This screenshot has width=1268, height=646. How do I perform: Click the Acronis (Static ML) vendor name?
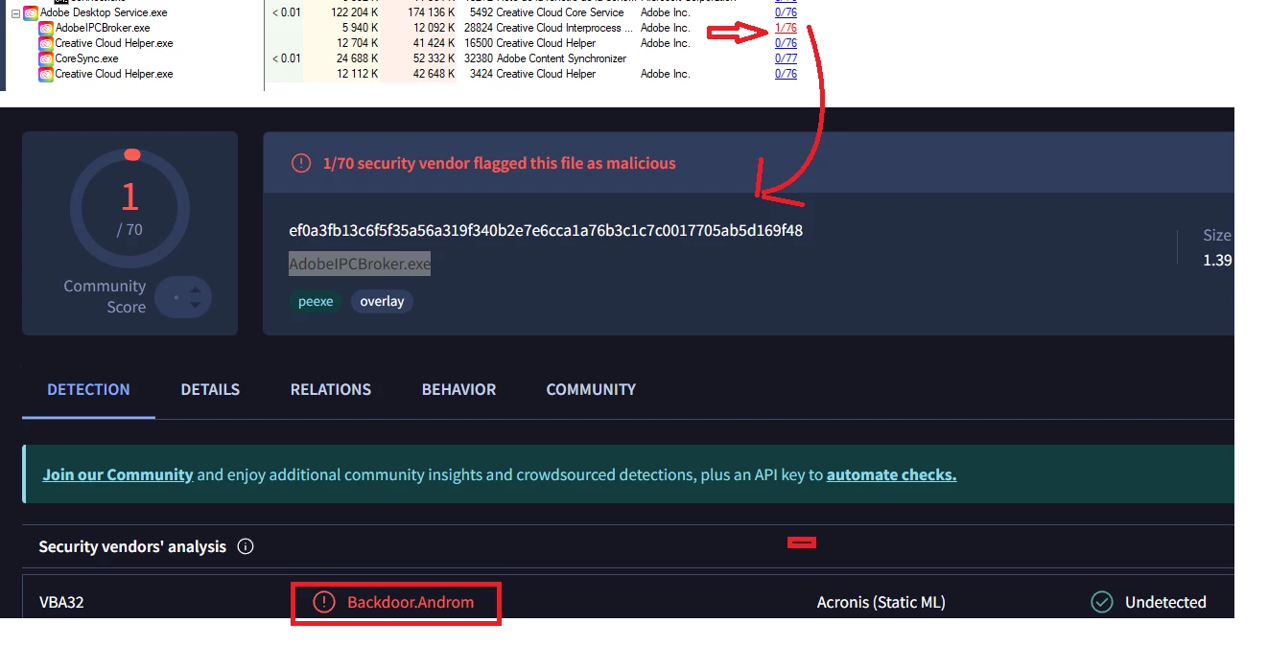(x=881, y=602)
